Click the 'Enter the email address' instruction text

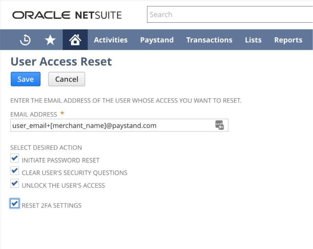point(126,101)
